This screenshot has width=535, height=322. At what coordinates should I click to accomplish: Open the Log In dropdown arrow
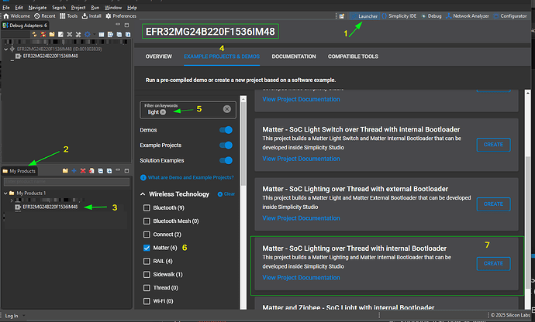tap(23, 316)
